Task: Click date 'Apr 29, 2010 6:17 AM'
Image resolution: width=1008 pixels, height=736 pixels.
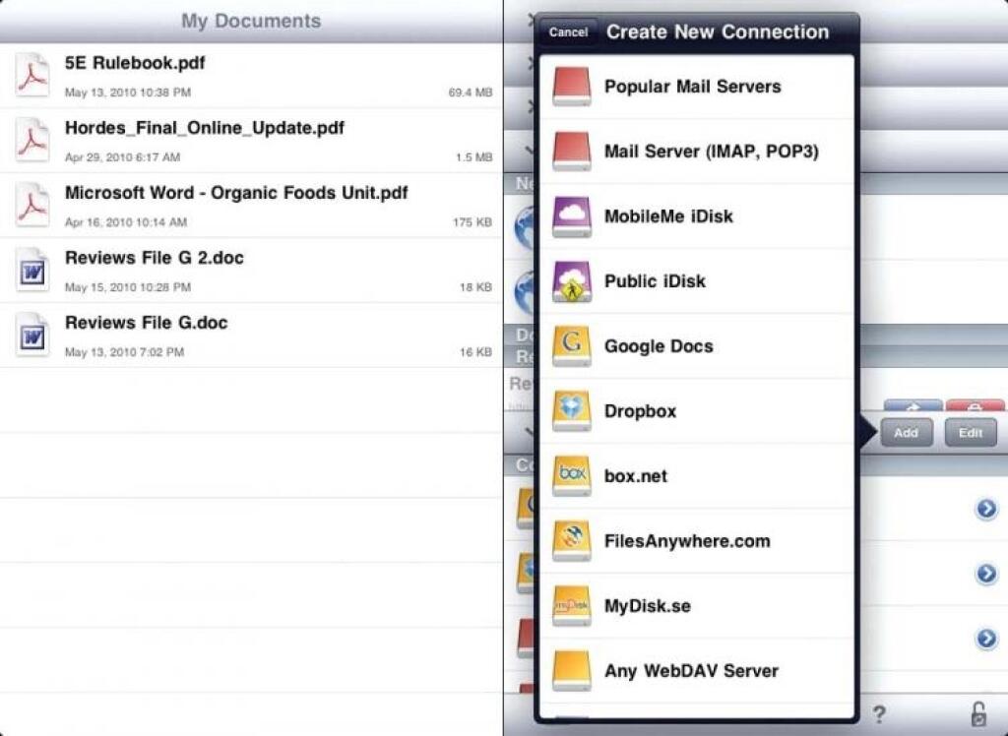Action: [122, 157]
